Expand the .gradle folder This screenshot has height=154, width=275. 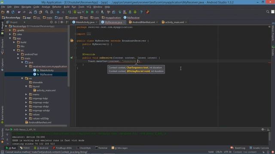pos(10,30)
